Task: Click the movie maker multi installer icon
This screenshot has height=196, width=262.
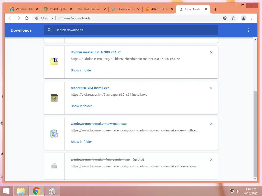Action: click(54, 133)
